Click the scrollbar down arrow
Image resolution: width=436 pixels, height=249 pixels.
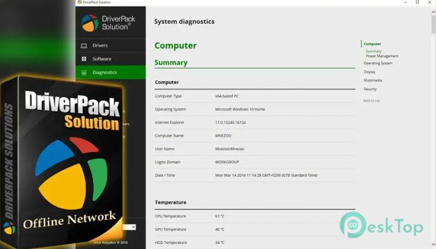point(434,245)
